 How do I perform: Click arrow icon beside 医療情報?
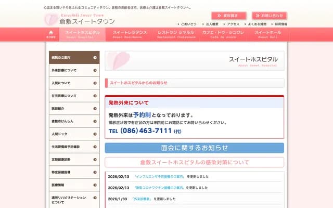[95, 185]
